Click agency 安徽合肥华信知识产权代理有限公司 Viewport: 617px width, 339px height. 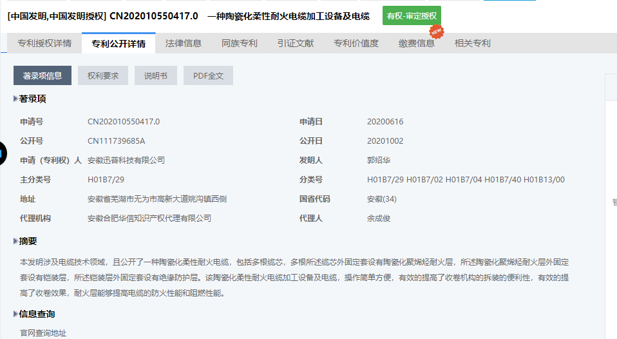[x=149, y=218]
